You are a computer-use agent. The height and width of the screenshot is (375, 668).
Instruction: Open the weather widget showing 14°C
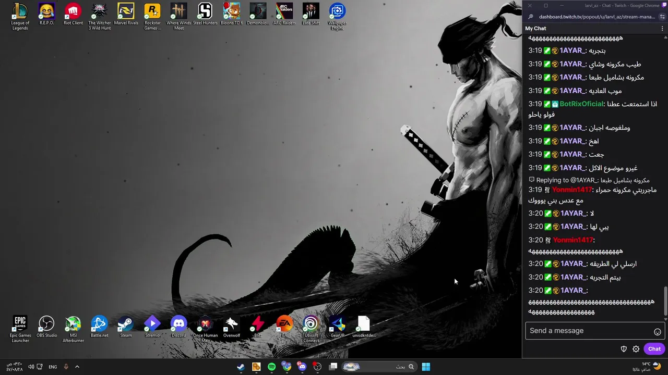(x=647, y=367)
